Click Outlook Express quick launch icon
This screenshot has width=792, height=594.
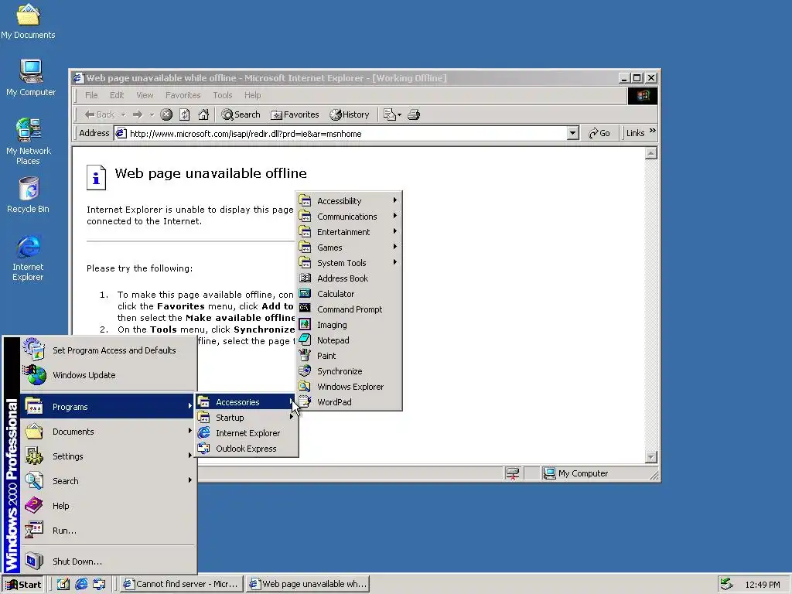coord(99,585)
